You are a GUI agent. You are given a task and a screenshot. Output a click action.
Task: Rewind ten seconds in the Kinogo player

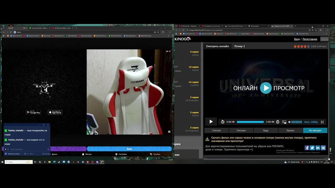[222, 122]
